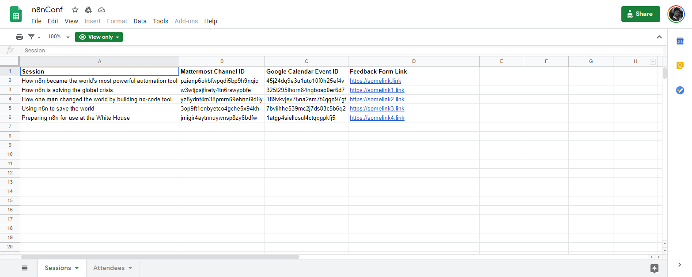Open the https://somelink2.link link
Viewport: 692px width, 277px height.
tap(377, 100)
